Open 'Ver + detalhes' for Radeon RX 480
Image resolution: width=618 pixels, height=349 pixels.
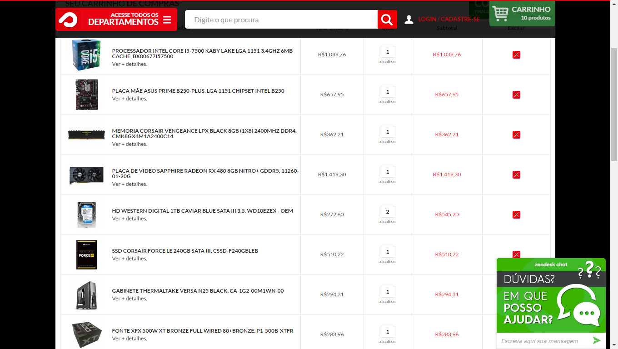[x=130, y=184]
